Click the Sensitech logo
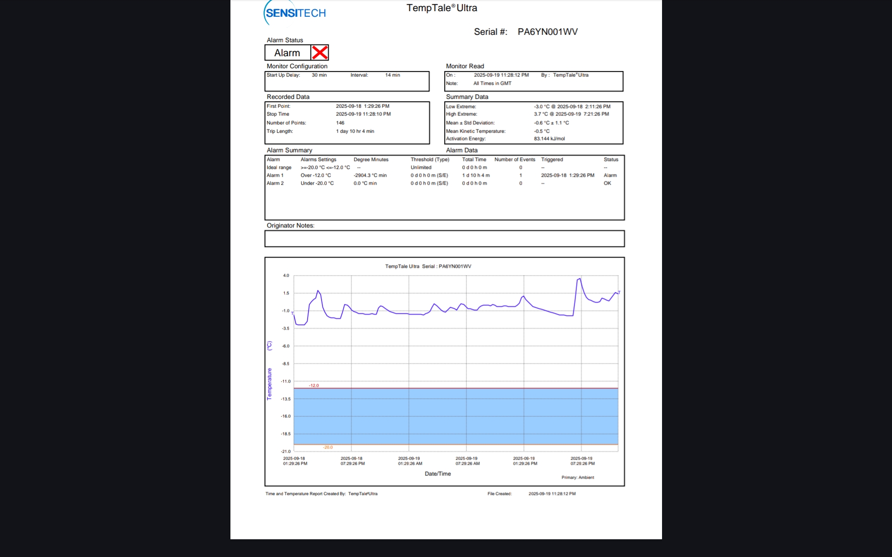 295,13
